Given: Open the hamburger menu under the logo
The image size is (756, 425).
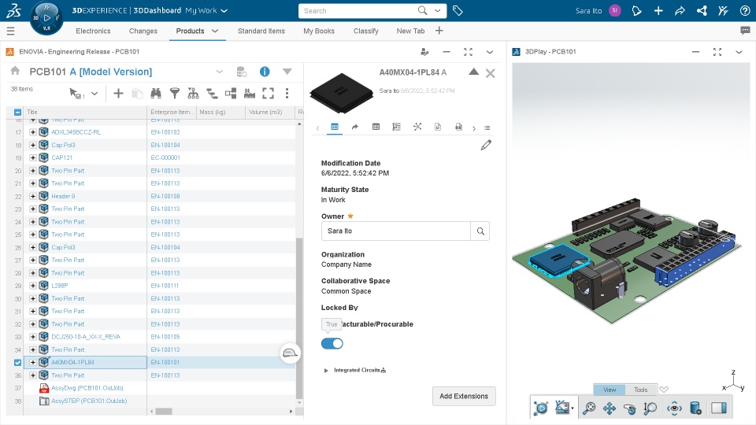Looking at the screenshot, I should click(x=10, y=31).
